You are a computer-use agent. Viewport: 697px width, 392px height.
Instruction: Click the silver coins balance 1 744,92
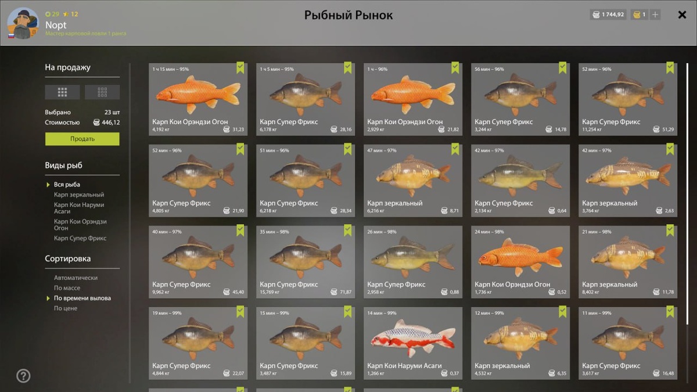[x=608, y=15]
